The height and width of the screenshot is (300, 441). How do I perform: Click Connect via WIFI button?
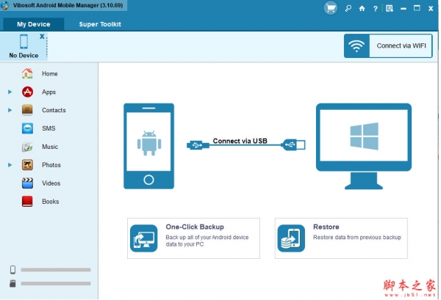tap(388, 45)
